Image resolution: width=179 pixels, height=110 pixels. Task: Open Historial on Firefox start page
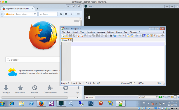click(x=35, y=90)
